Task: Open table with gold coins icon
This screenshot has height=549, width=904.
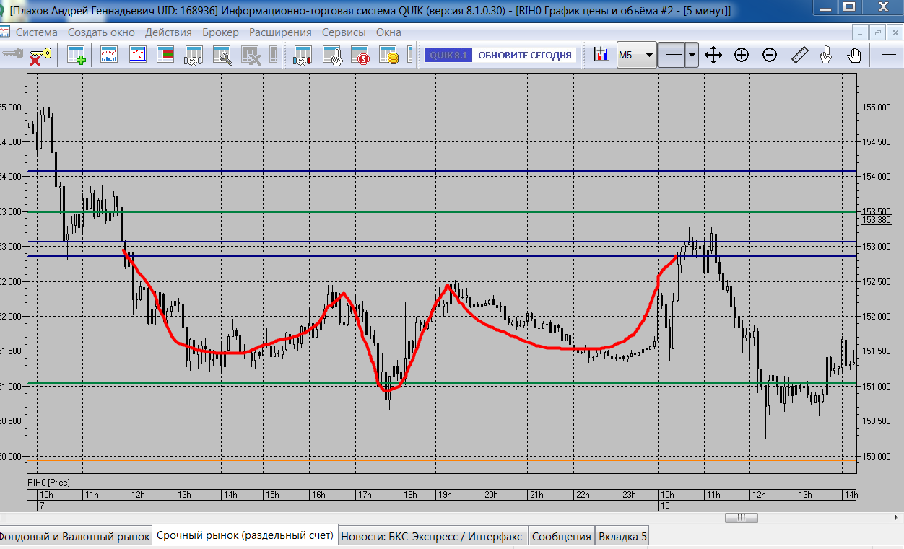Action: (x=389, y=56)
